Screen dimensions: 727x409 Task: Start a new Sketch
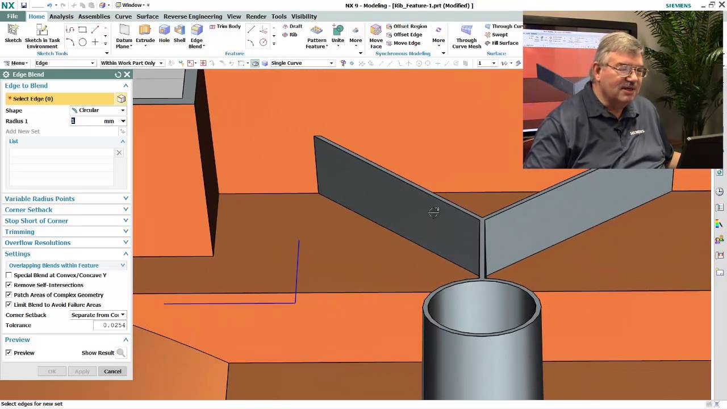pos(12,34)
